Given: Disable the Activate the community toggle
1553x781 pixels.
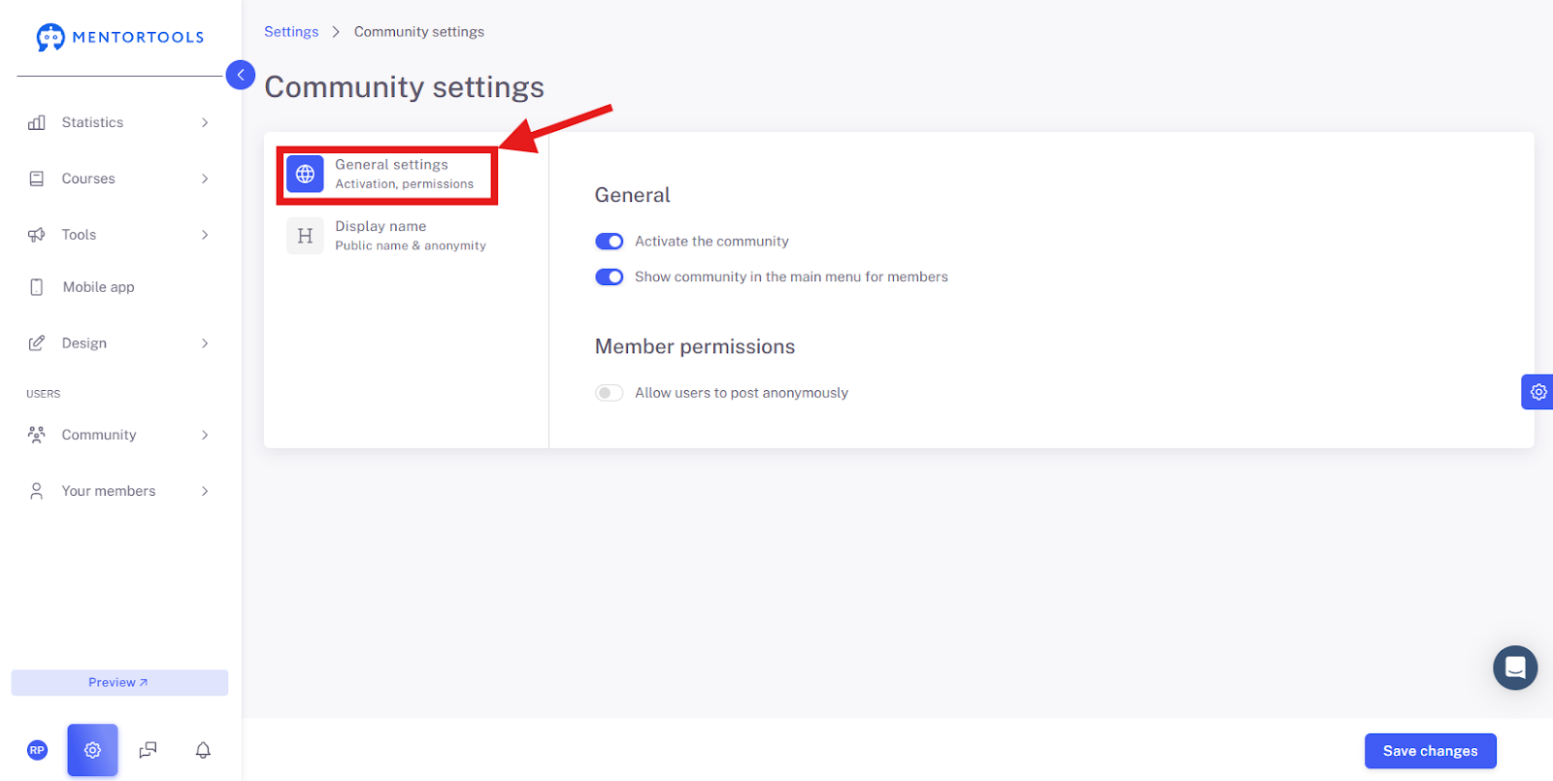Looking at the screenshot, I should click(x=610, y=242).
